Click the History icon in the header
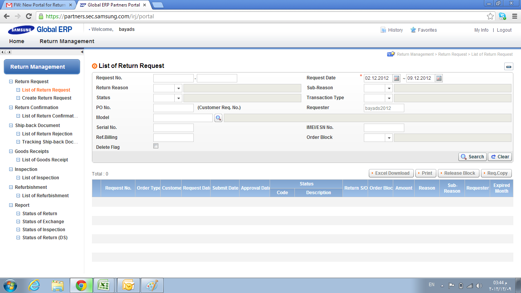Viewport: 521px width, 293px height. (383, 30)
